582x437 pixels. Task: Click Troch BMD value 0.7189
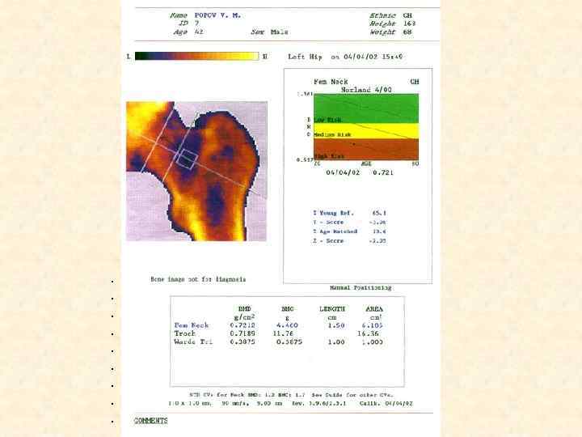(x=242, y=333)
